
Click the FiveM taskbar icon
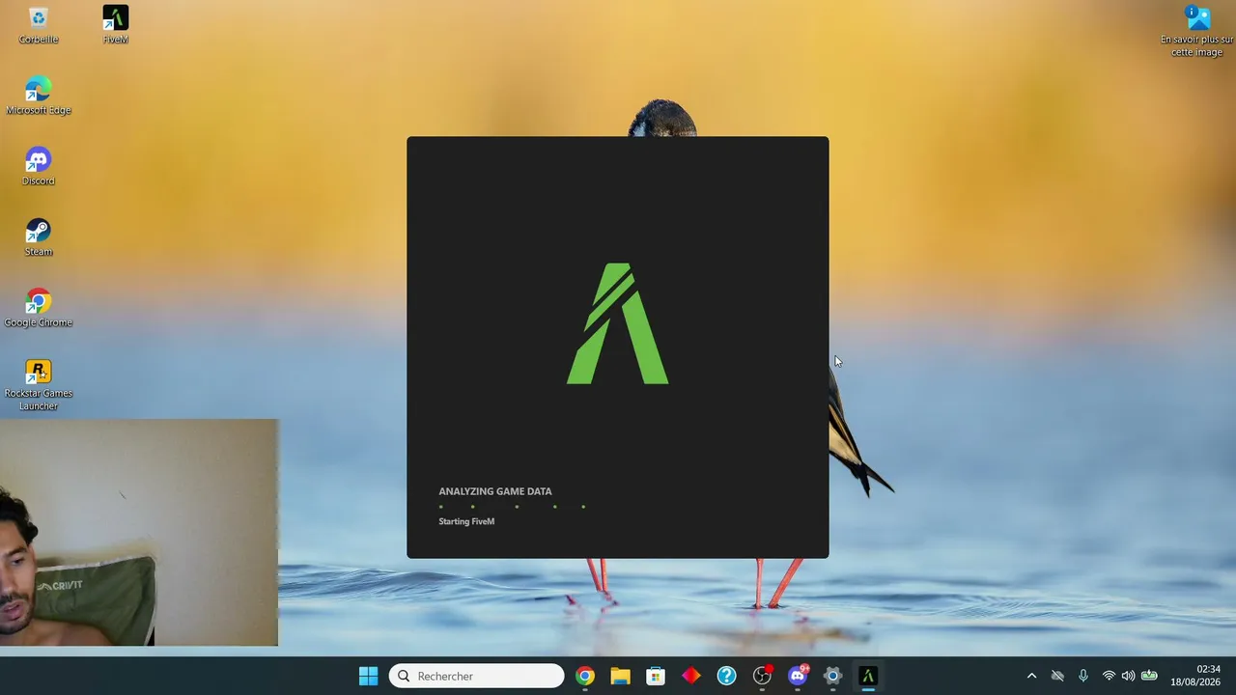[868, 676]
